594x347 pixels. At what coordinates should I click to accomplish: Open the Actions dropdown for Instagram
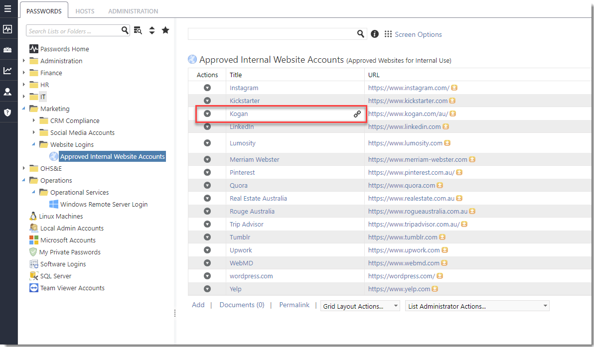[x=207, y=88]
